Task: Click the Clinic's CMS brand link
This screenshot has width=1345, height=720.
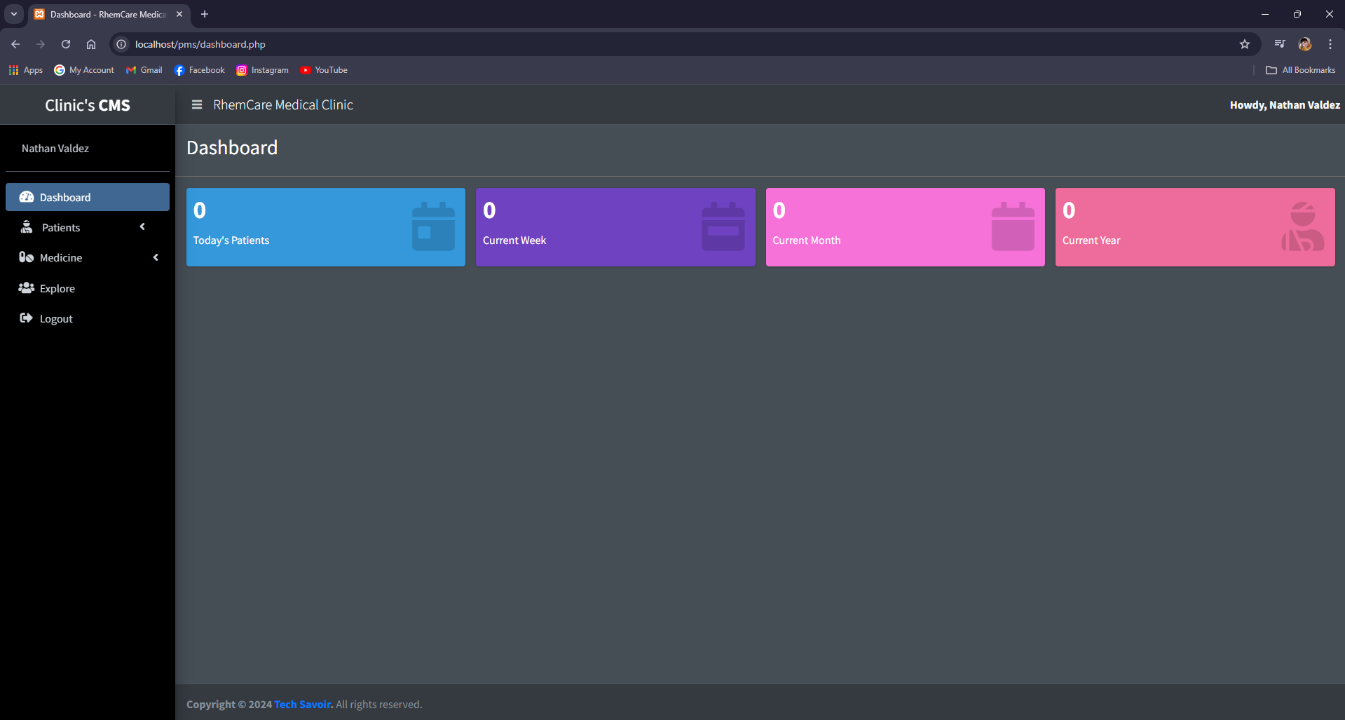Action: pyautogui.click(x=88, y=105)
